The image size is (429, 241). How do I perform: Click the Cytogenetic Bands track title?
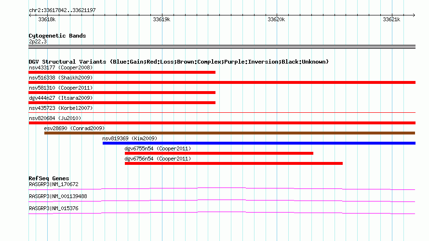(57, 36)
